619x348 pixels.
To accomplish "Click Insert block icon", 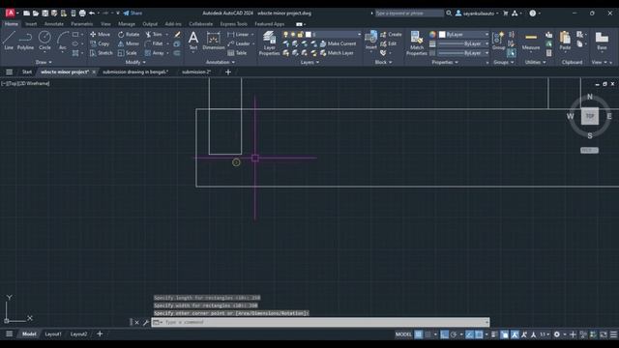I will 371,41.
